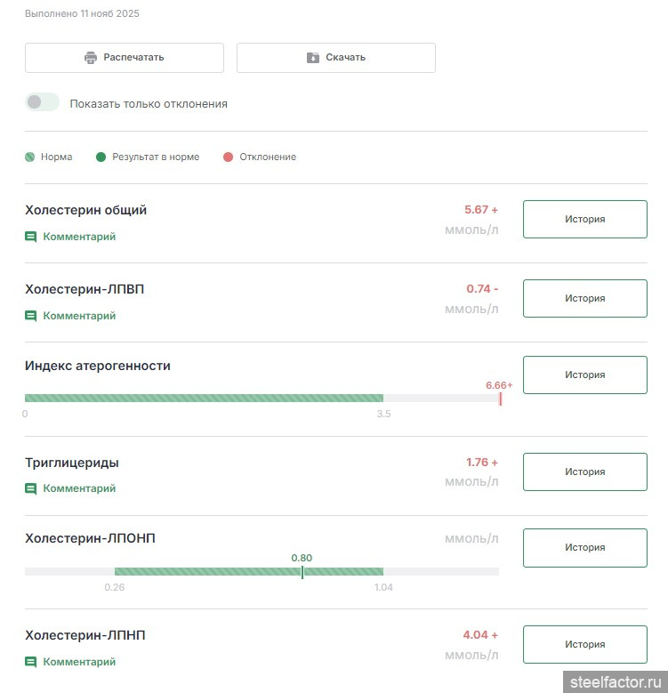Viewport: 668px width, 693px height.
Task: Click the printer icon on Распечатать button
Action: (90, 58)
